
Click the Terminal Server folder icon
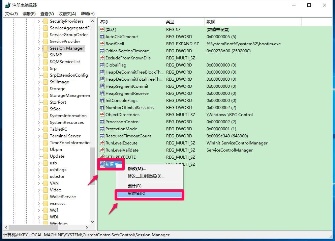(x=45, y=136)
